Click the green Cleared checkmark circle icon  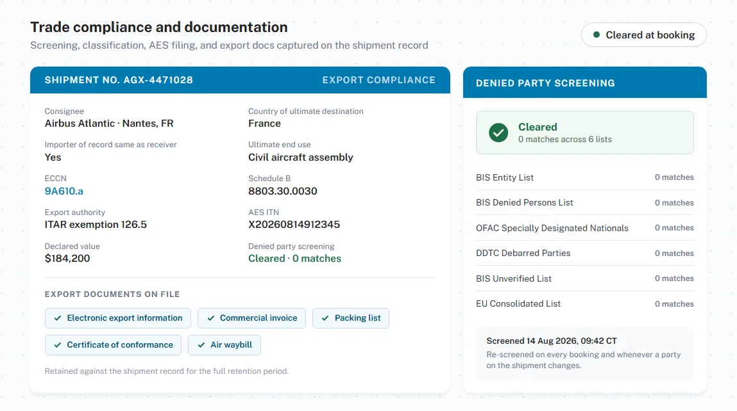point(498,133)
